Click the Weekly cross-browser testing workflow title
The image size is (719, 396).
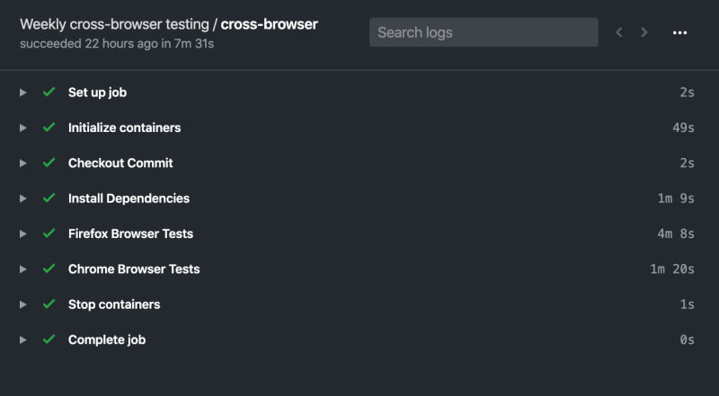[115, 24]
